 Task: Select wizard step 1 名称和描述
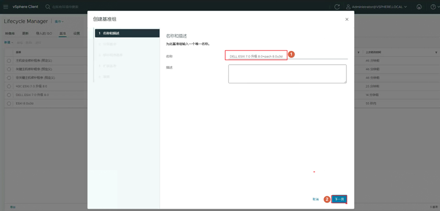pyautogui.click(x=127, y=33)
